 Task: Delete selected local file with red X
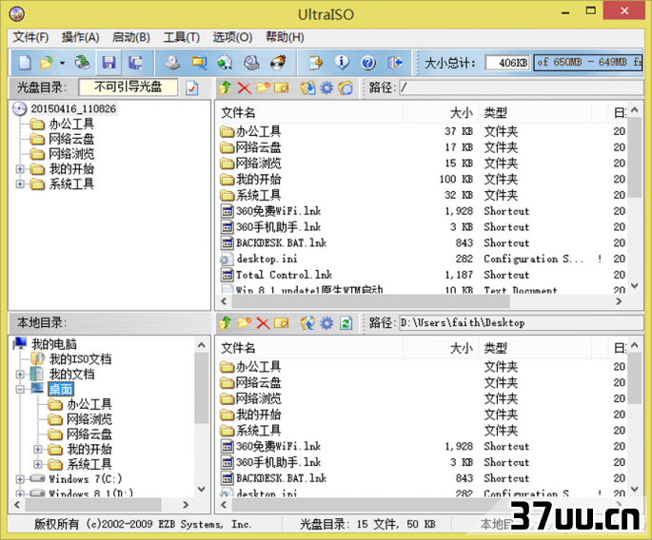click(x=263, y=322)
